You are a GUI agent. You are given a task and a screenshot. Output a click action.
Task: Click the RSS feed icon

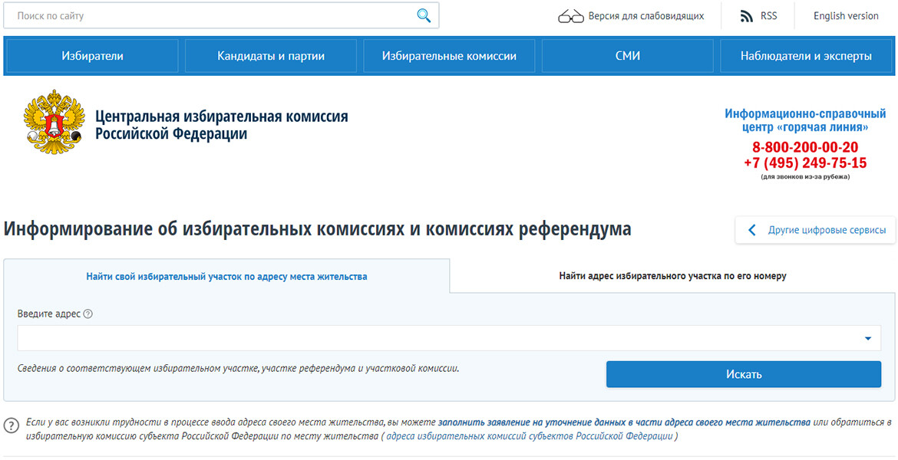tap(746, 16)
